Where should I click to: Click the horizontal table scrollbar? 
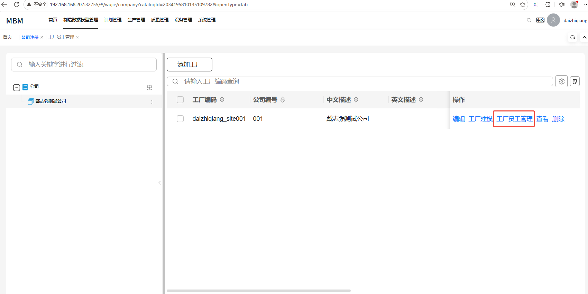[x=259, y=291]
